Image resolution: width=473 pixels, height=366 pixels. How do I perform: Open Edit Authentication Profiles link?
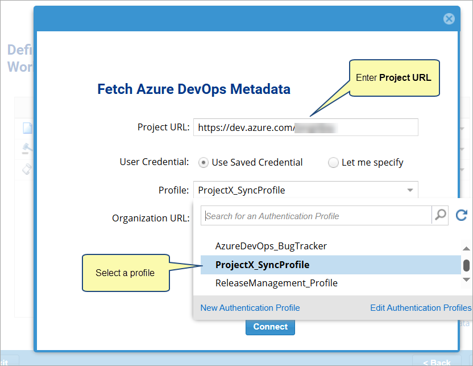click(420, 308)
